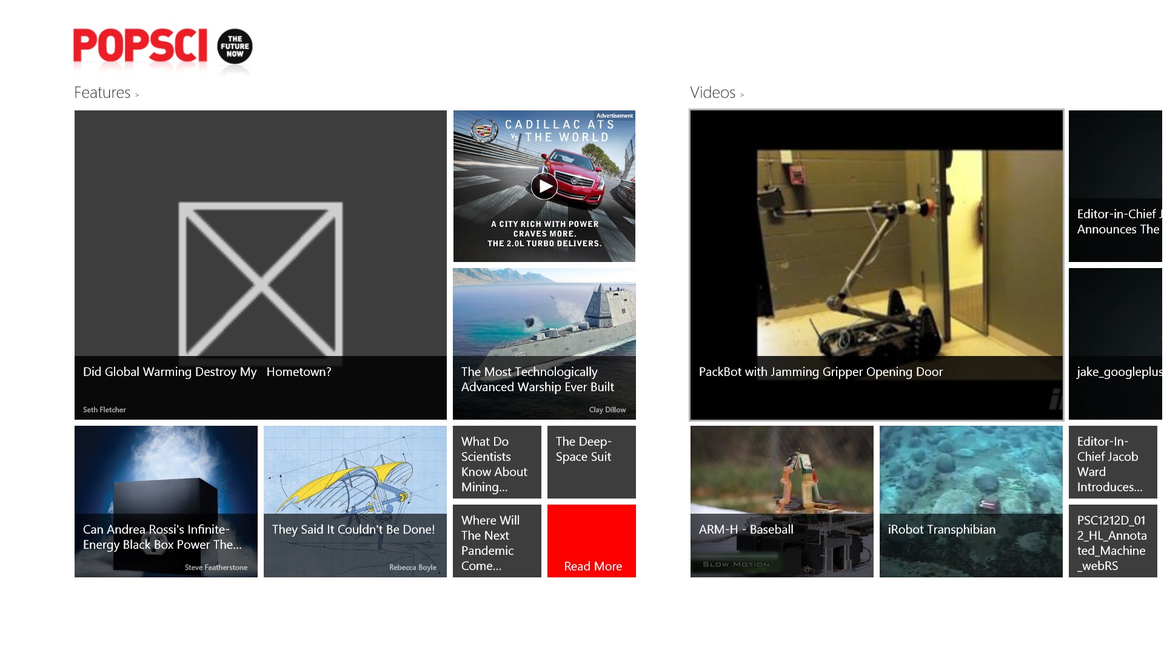Open 'They Said It Couldn't Be Done!' article

(355, 502)
